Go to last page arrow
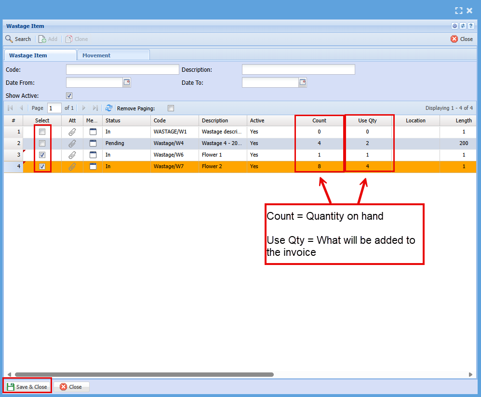 tap(95, 108)
